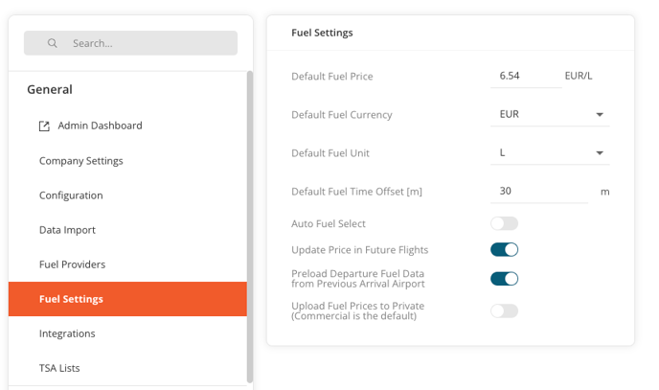Select the highlighted Fuel Settings item
The image size is (659, 390).
tap(127, 299)
